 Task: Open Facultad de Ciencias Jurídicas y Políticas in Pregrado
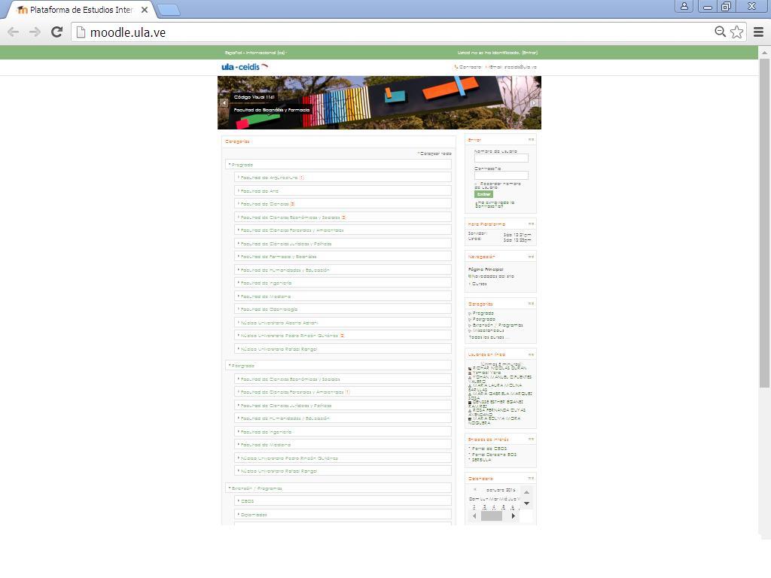[286, 244]
